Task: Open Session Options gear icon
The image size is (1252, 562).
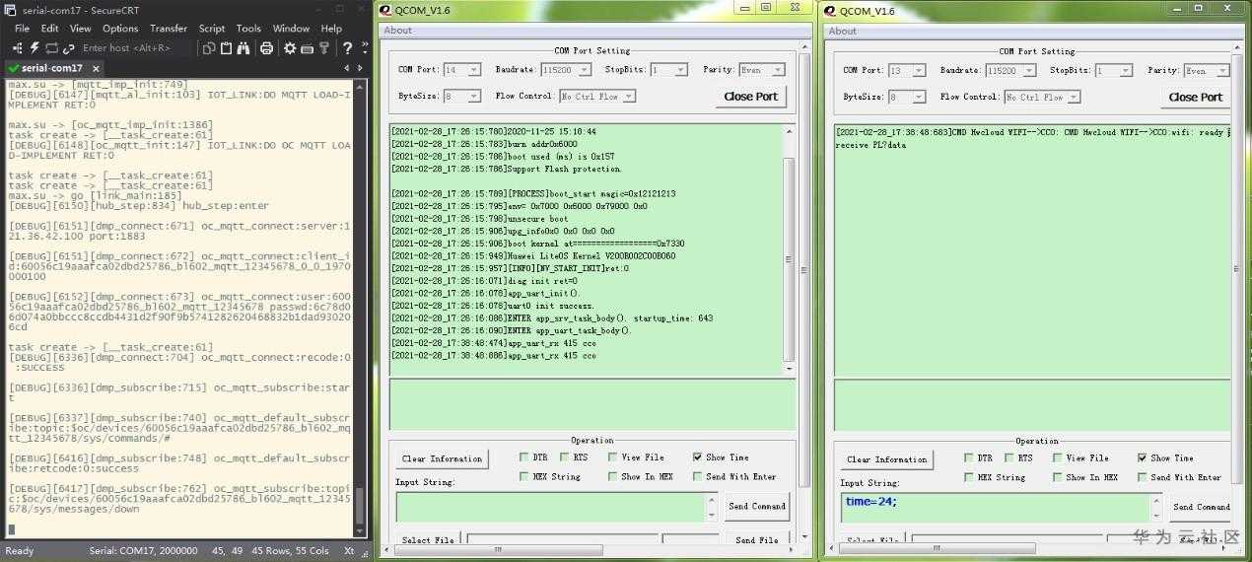Action: tap(290, 47)
